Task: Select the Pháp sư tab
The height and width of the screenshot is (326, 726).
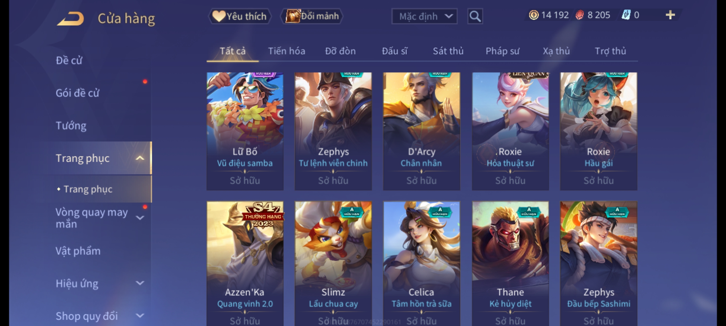Action: 502,51
